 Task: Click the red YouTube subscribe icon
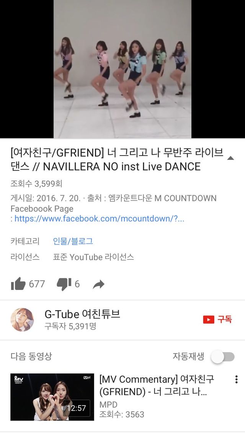click(209, 319)
